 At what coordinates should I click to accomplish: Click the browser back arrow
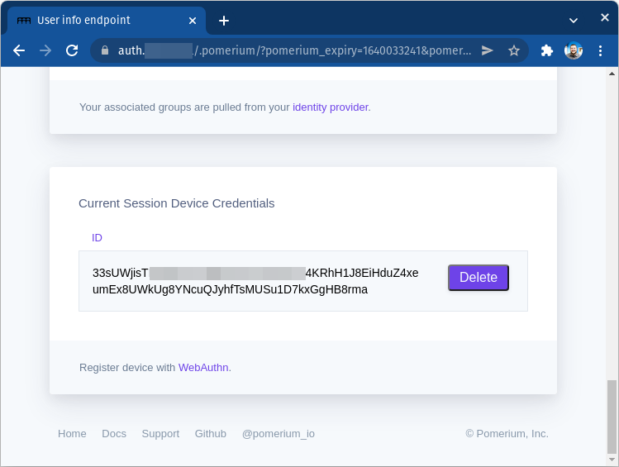coord(19,50)
